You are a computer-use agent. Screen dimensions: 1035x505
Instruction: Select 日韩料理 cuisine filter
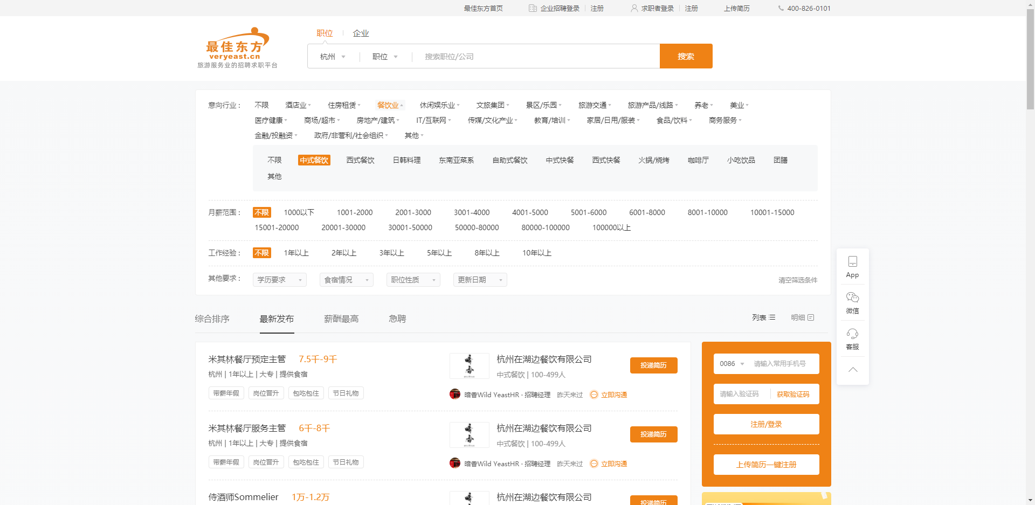tap(406, 160)
